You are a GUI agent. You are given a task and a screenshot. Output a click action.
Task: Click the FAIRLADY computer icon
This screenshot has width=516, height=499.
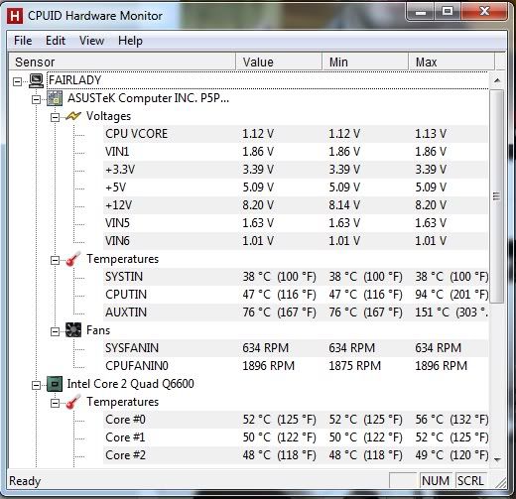tap(36, 80)
